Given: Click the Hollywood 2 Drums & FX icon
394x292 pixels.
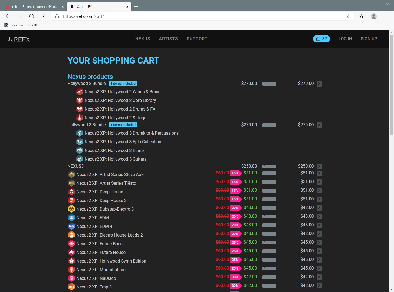Looking at the screenshot, I should pos(80,109).
